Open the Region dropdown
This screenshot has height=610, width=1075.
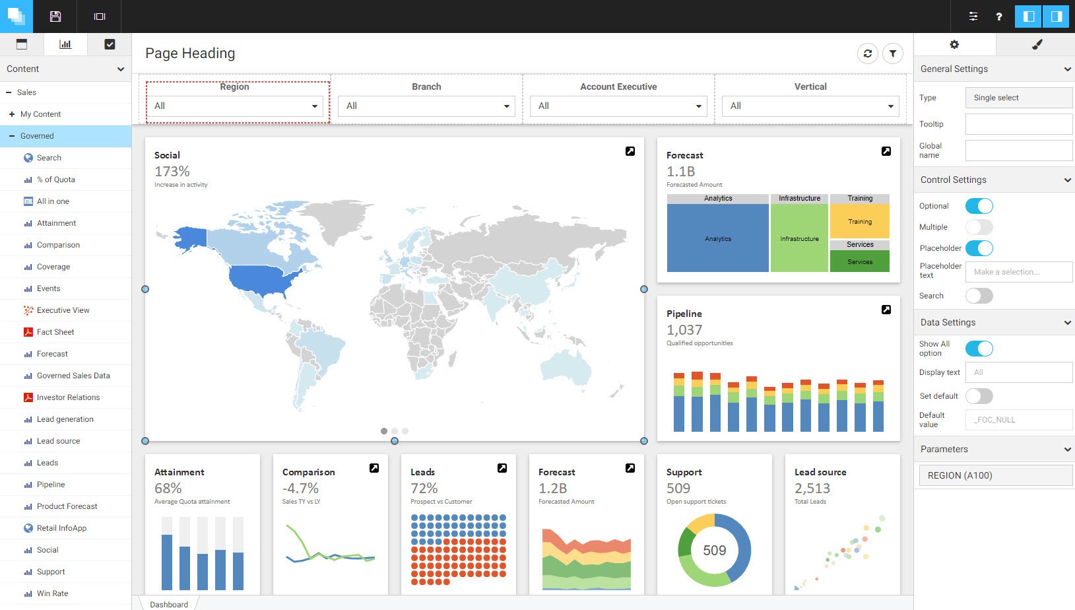pos(236,106)
